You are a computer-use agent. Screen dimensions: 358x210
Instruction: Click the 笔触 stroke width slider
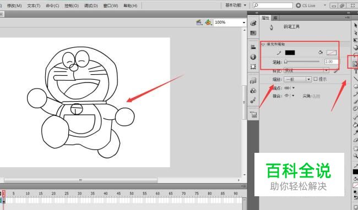(x=302, y=62)
